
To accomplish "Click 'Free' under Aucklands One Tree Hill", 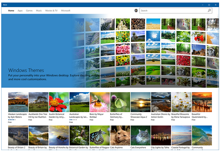I will (30, 120).
